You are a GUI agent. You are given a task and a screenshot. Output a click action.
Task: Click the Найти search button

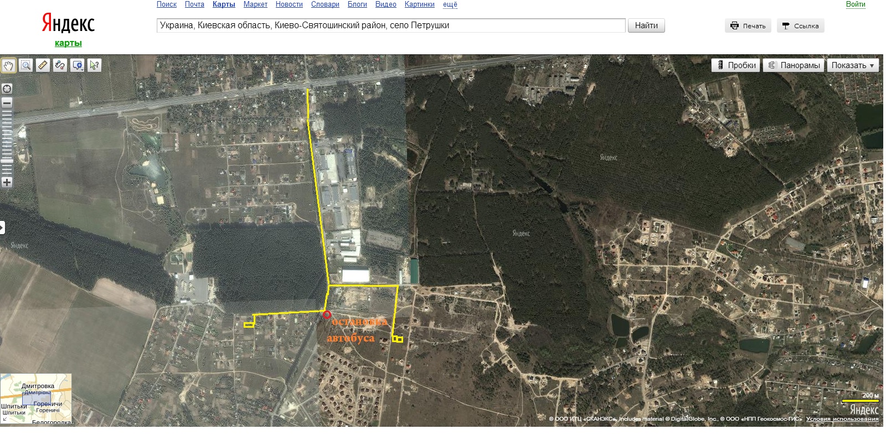[646, 25]
